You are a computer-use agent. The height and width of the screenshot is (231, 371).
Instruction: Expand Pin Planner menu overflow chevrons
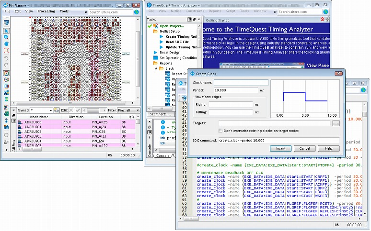click(x=86, y=12)
